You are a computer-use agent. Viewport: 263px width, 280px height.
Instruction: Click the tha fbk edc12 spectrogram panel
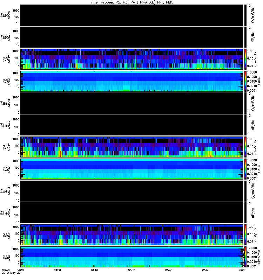click(x=133, y=59)
